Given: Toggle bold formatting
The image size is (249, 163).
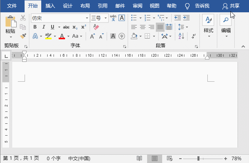Looking at the screenshot, I should coord(35,27).
